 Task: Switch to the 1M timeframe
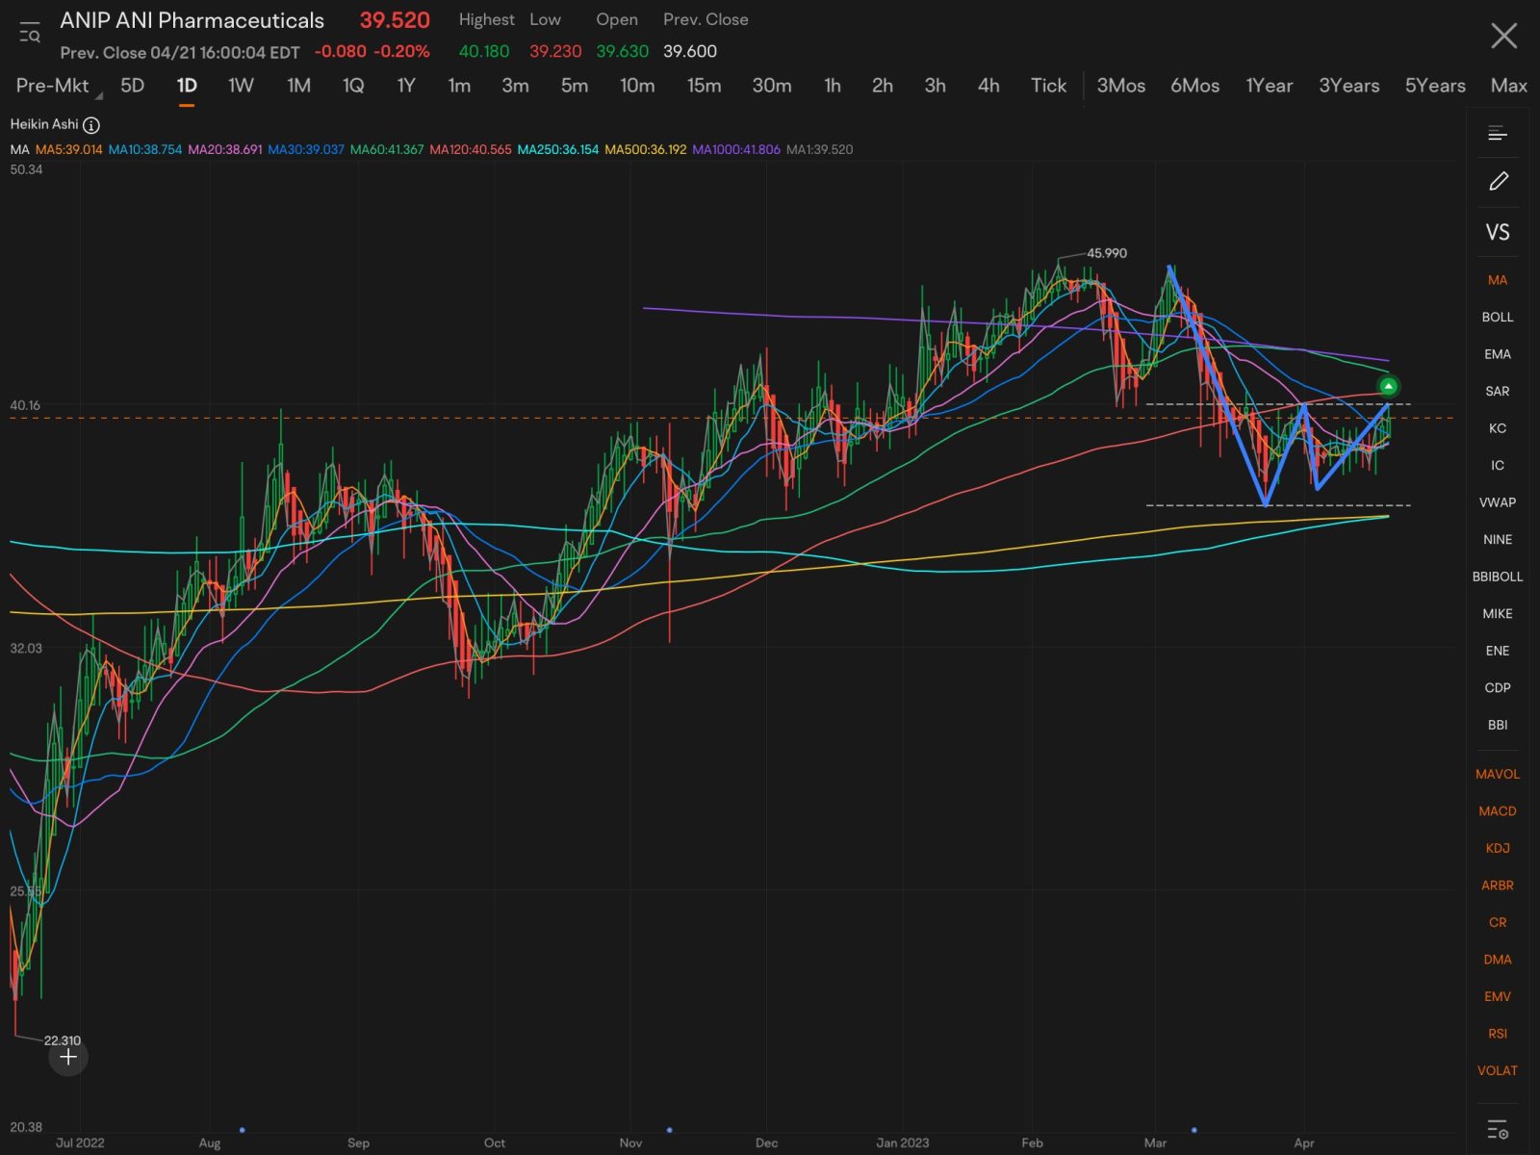(x=298, y=86)
